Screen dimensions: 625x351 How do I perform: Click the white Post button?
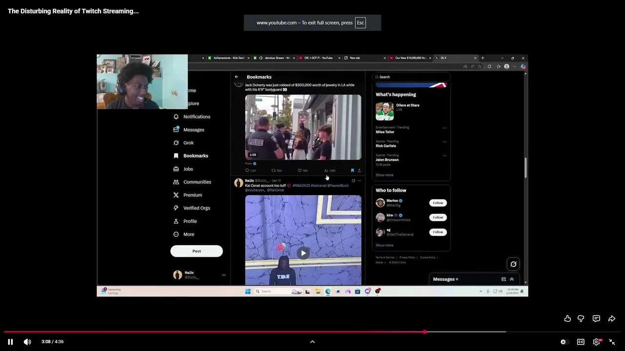tap(196, 251)
